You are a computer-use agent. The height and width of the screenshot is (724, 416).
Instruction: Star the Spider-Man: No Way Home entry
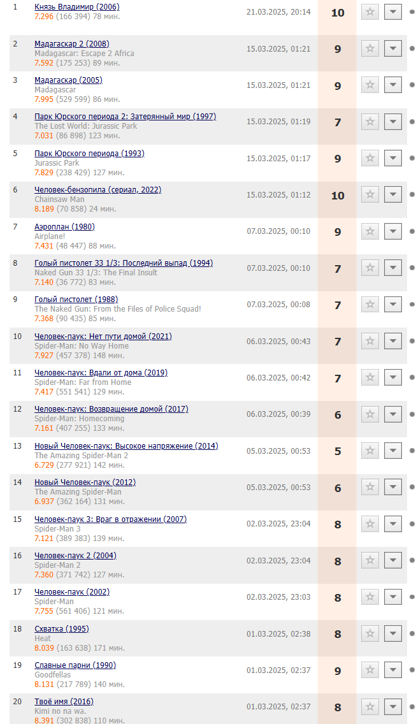point(370,341)
